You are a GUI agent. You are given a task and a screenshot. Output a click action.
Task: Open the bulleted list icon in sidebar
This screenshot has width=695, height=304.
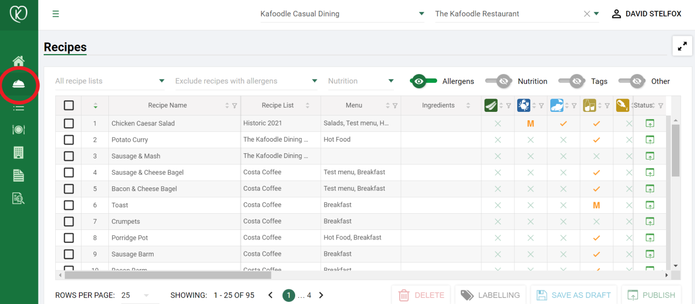pos(19,108)
